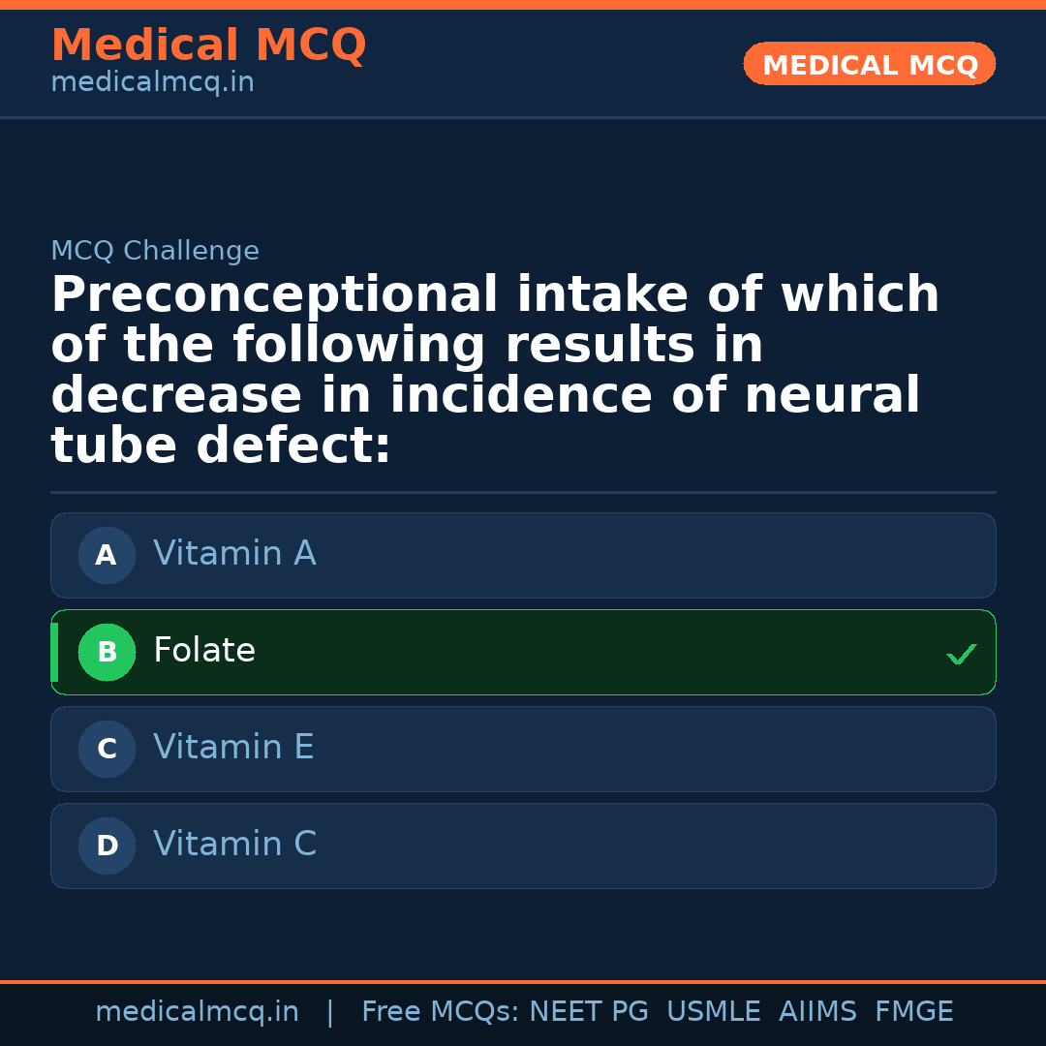This screenshot has height=1046, width=1046.
Task: Click the neural tube defect question text
Action: [x=494, y=371]
